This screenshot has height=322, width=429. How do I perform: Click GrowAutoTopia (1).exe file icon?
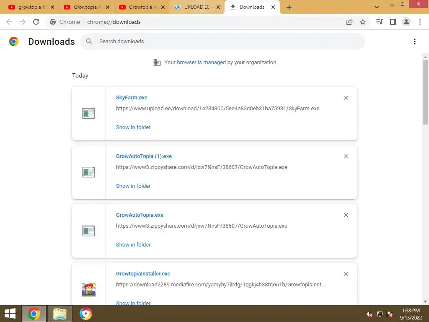click(88, 172)
